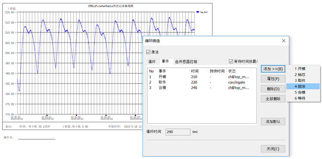Select event row 2 取件 in list
This screenshot has width=322, height=159.
[x=202, y=82]
